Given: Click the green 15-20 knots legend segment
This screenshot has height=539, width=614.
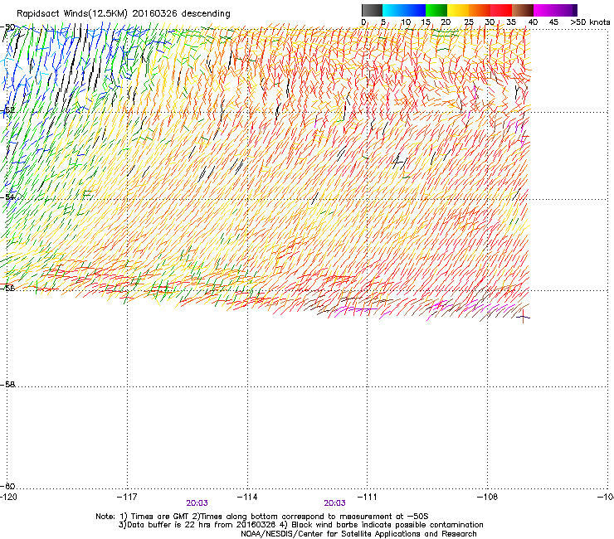Looking at the screenshot, I should tap(436, 10).
